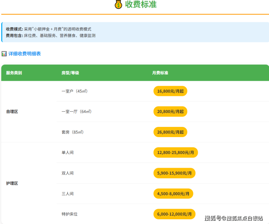Click the bar chart icon before 详细收费明细表
The height and width of the screenshot is (224, 269).
pyautogui.click(x=4, y=54)
